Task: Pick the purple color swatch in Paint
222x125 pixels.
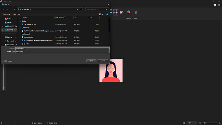Action: click(x=117, y=10)
